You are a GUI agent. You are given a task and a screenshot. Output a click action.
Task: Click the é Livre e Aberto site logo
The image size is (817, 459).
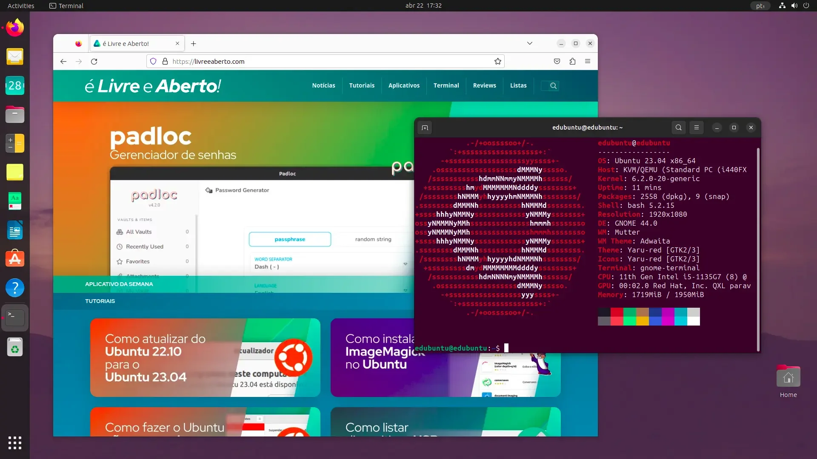click(153, 86)
